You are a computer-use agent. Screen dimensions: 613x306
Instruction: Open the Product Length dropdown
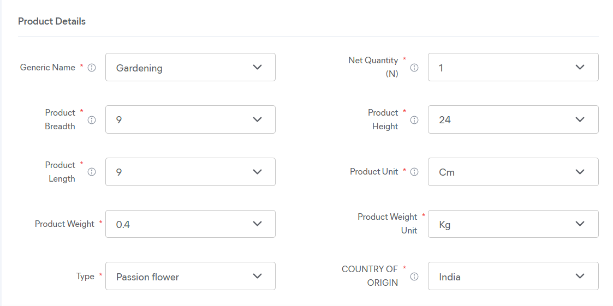pos(191,172)
